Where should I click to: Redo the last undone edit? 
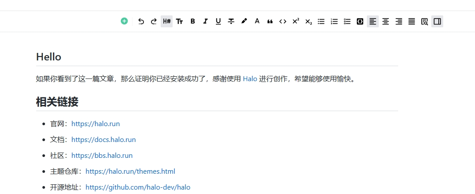154,21
